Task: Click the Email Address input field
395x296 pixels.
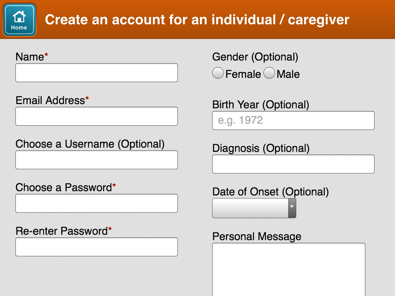Action: (96, 116)
